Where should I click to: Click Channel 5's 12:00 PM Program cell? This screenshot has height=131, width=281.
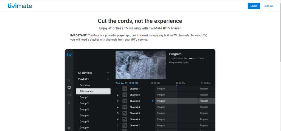(x=176, y=113)
